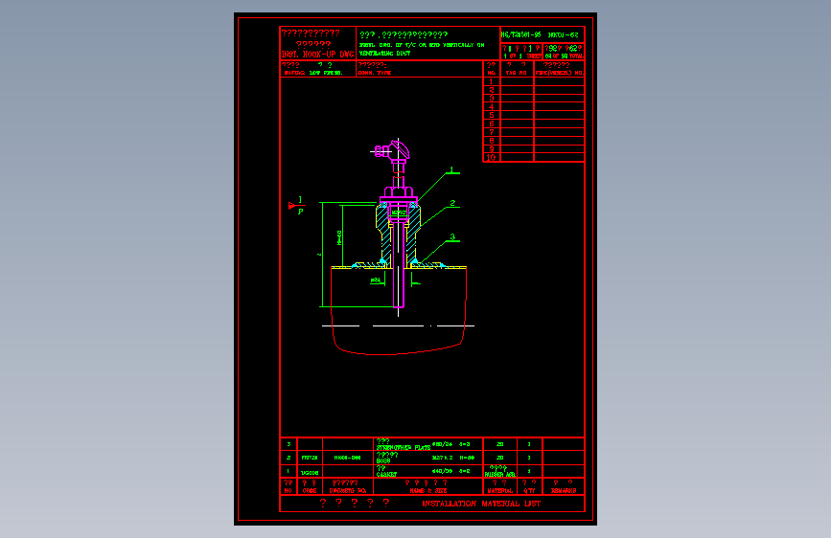Select the BOSS row name in material list
Image resolution: width=831 pixels, height=538 pixels.
coord(383,461)
